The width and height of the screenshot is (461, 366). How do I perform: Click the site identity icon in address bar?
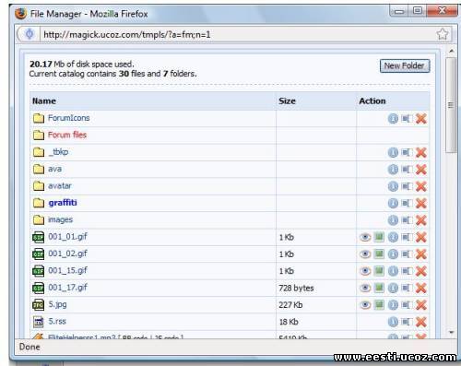pyautogui.click(x=30, y=34)
